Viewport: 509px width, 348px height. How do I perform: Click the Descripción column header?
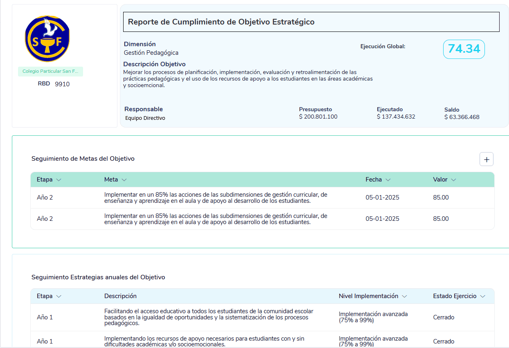[x=120, y=296]
